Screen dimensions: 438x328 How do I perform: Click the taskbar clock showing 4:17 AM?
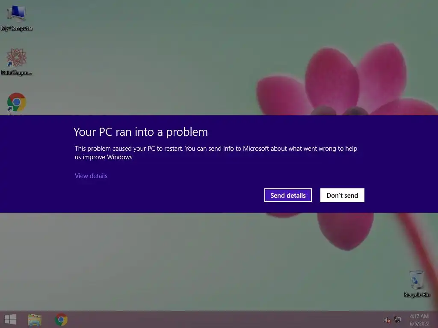(x=419, y=320)
